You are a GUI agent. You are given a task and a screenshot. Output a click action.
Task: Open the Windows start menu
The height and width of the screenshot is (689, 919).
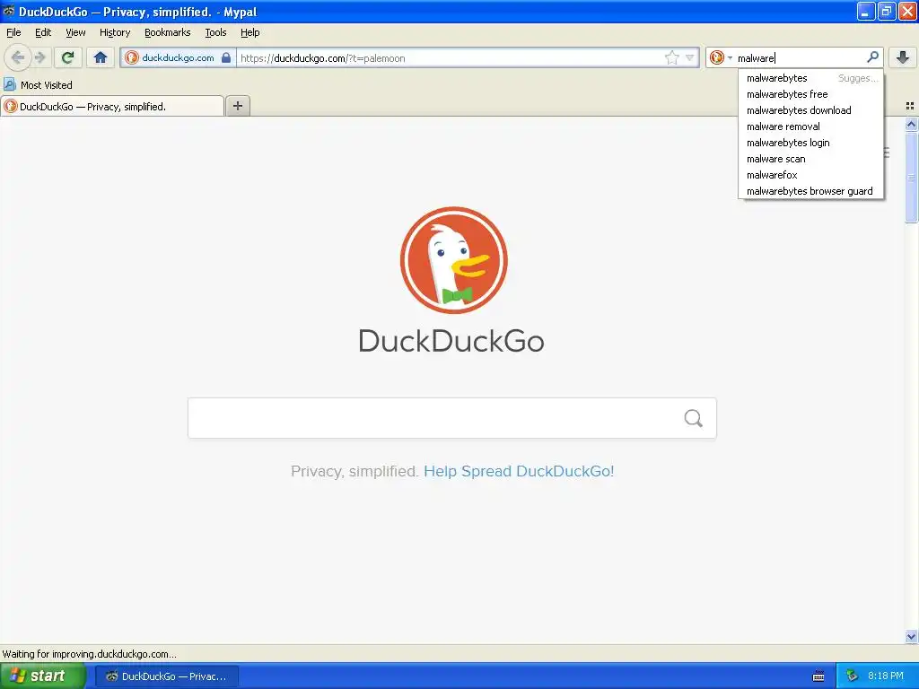(x=43, y=676)
